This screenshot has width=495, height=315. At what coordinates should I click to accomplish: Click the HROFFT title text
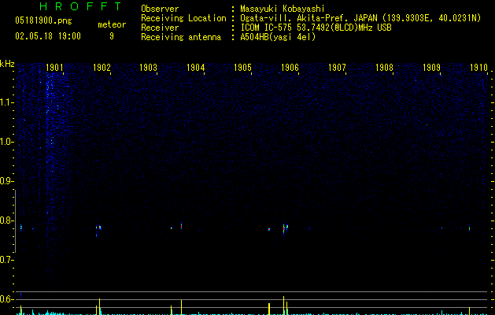(81, 6)
